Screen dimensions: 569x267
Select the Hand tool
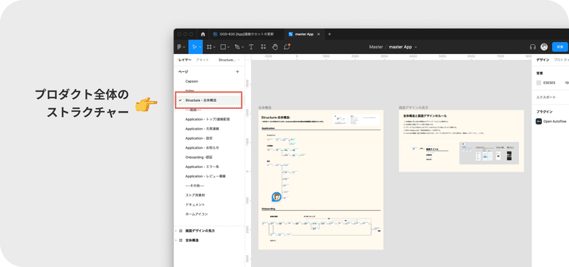point(275,47)
